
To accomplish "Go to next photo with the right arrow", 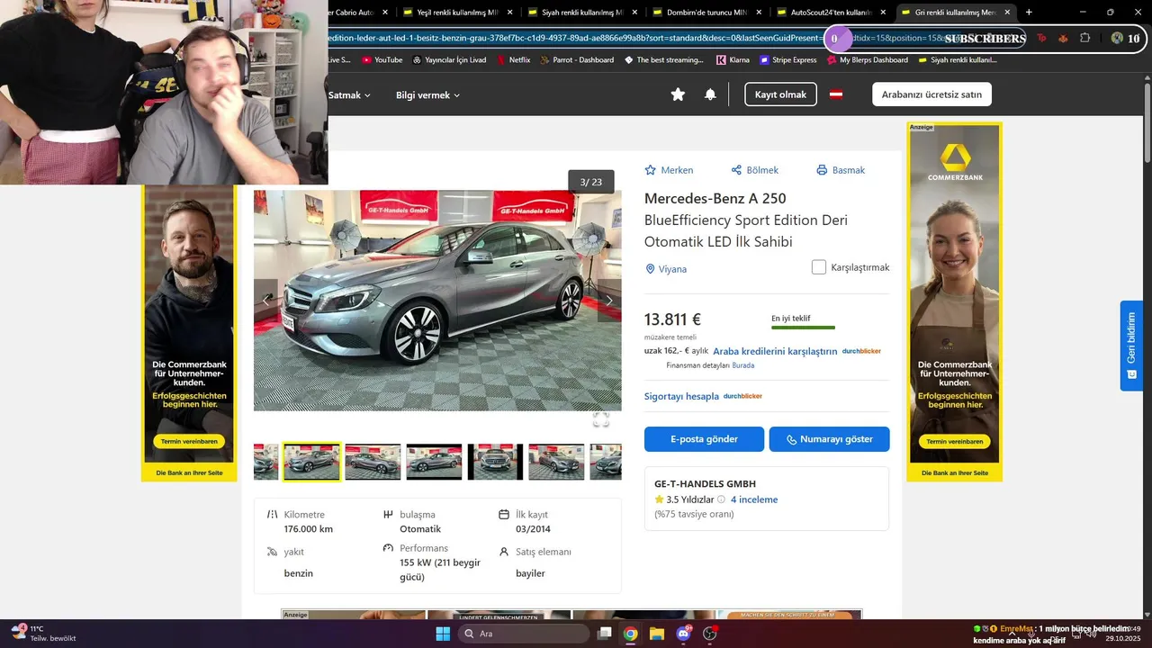I will pos(609,301).
